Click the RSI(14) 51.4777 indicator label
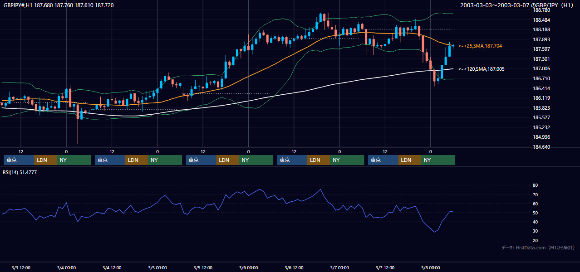The image size is (580, 272). point(20,172)
